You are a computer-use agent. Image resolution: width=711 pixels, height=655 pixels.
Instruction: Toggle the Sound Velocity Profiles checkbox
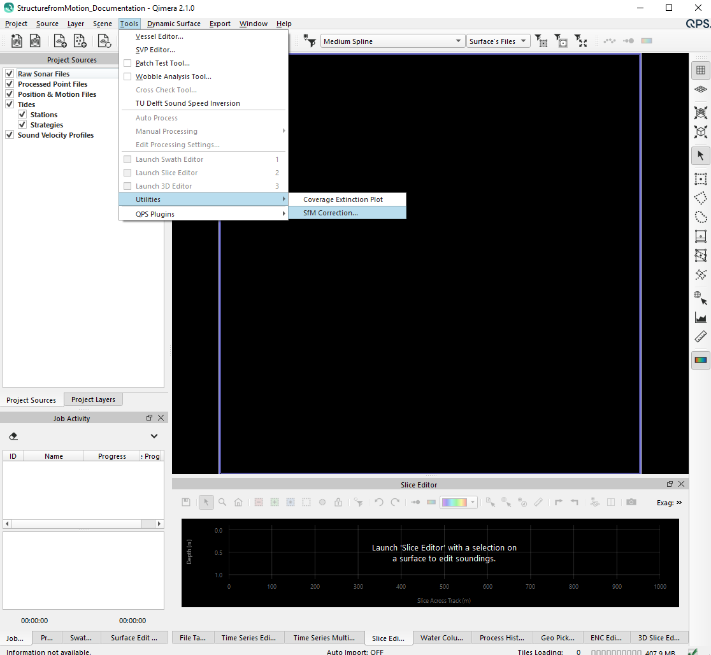[10, 135]
